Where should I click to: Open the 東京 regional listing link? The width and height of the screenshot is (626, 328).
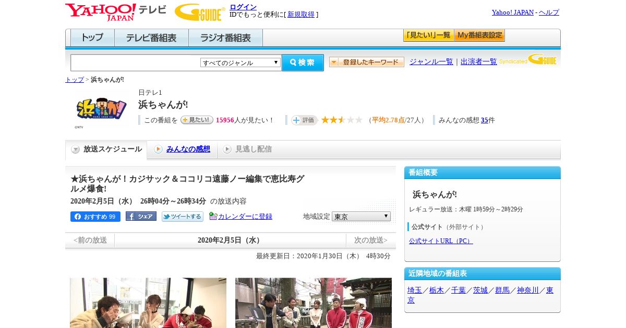pos(550,291)
